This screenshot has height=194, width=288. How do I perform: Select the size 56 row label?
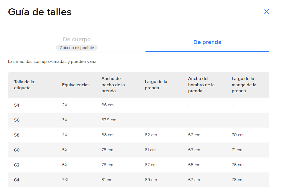pos(17,120)
